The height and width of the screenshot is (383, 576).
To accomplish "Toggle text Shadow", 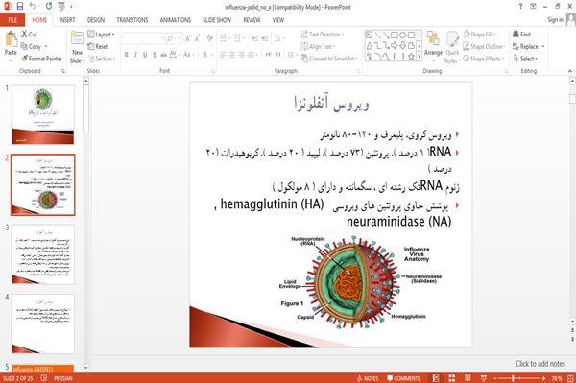I will 155,55.
